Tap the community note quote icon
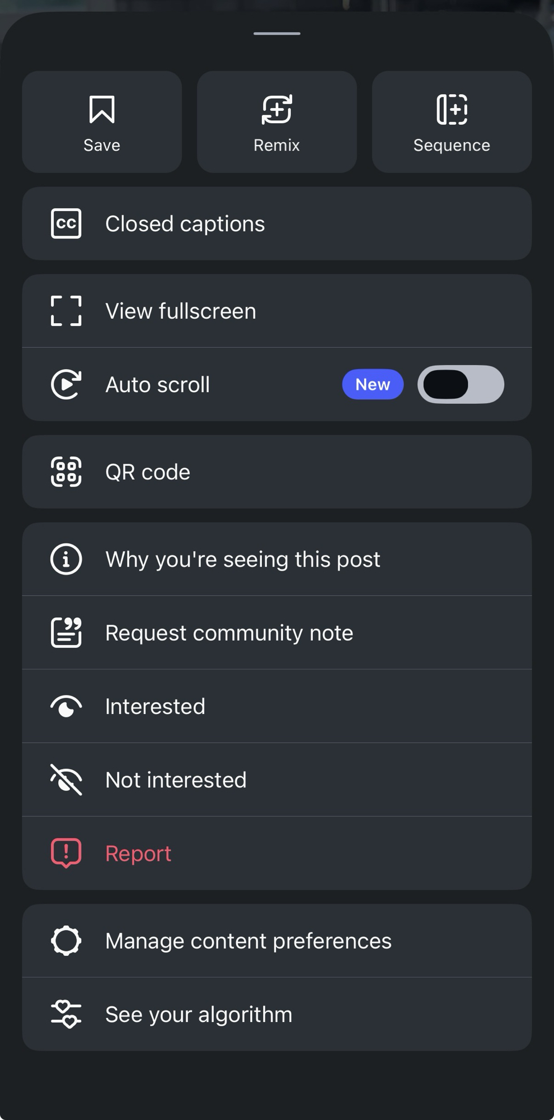This screenshot has height=1120, width=554. (66, 632)
